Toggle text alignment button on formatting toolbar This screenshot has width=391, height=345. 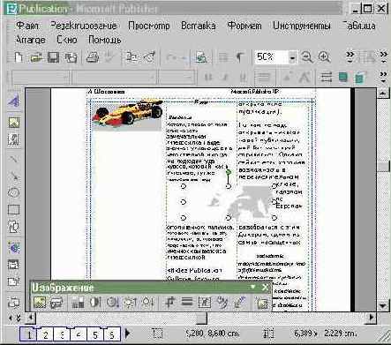point(263,78)
